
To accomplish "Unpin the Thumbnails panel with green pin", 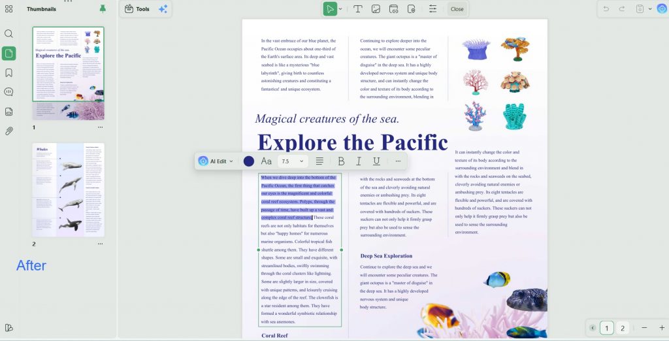I will [103, 8].
